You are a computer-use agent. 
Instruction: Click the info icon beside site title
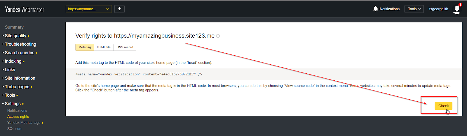(218, 36)
